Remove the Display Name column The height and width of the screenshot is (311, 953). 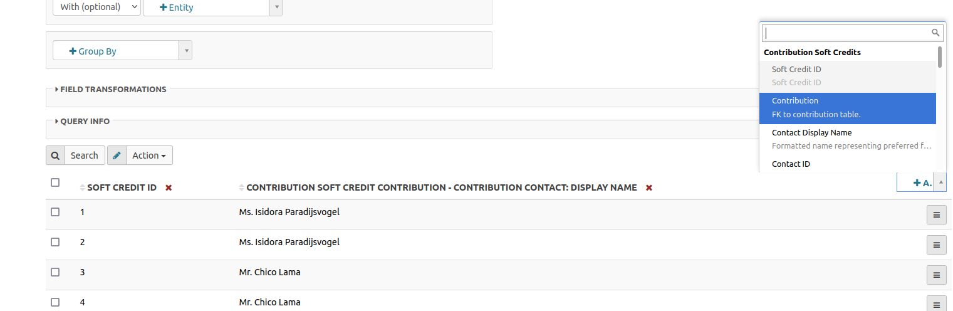coord(649,187)
